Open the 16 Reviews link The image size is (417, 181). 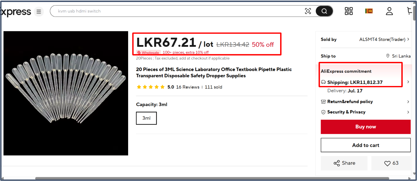188,87
